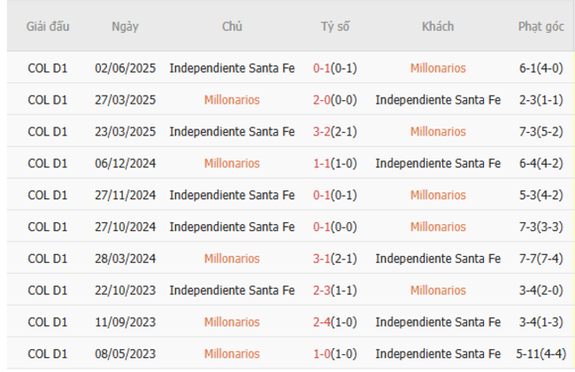The image size is (575, 372).
Task: Select Independiente Santa Fe in 23/03/2025 row
Action: click(x=232, y=132)
